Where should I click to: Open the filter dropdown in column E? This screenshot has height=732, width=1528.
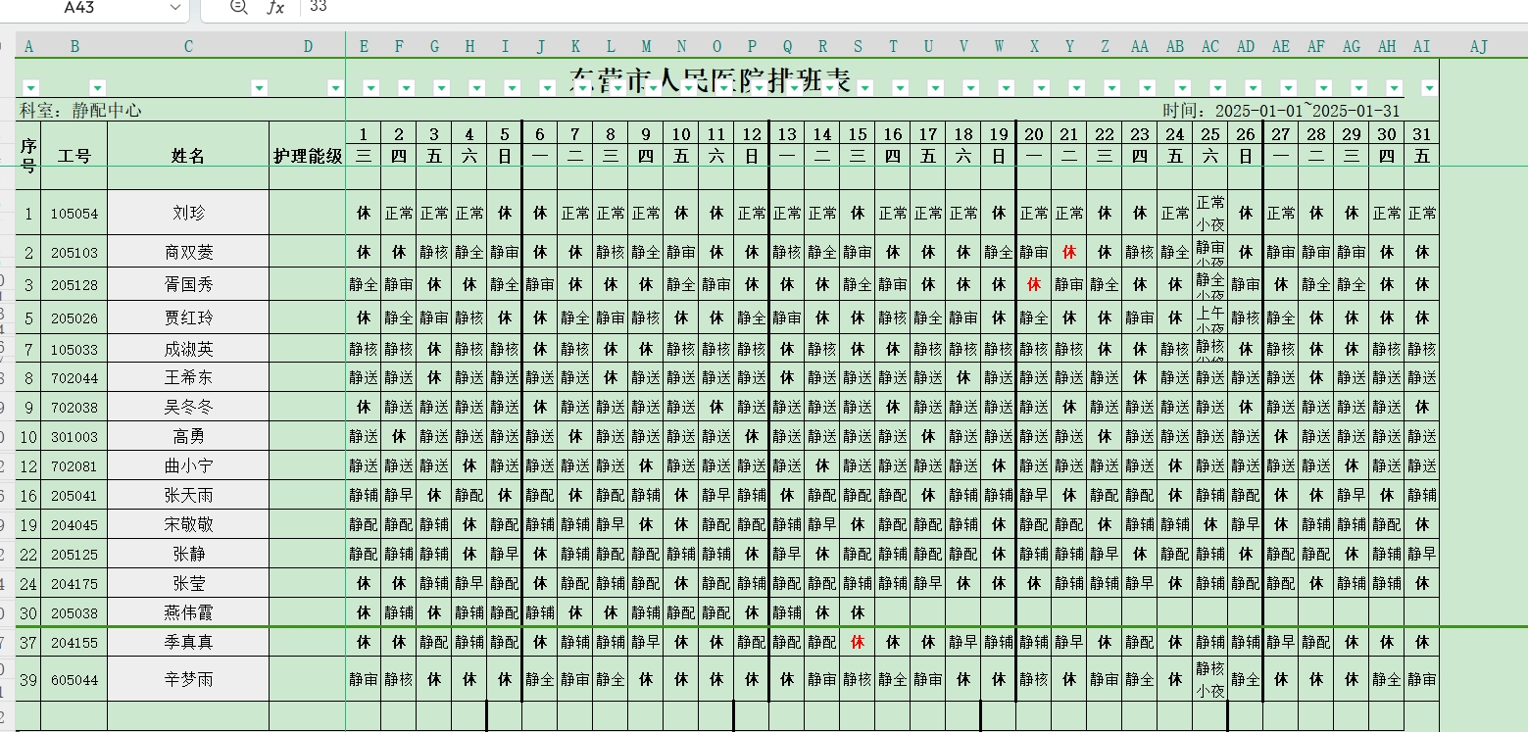370,87
